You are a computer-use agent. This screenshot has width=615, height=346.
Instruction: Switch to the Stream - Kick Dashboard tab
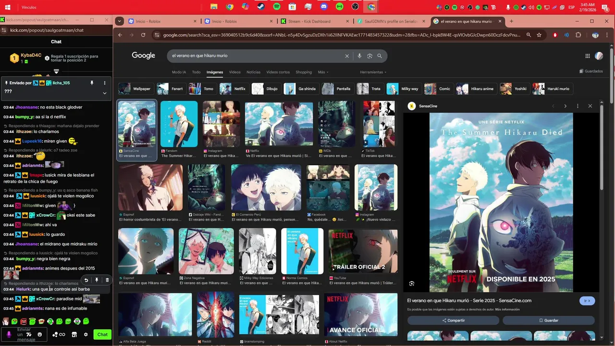coord(309,21)
